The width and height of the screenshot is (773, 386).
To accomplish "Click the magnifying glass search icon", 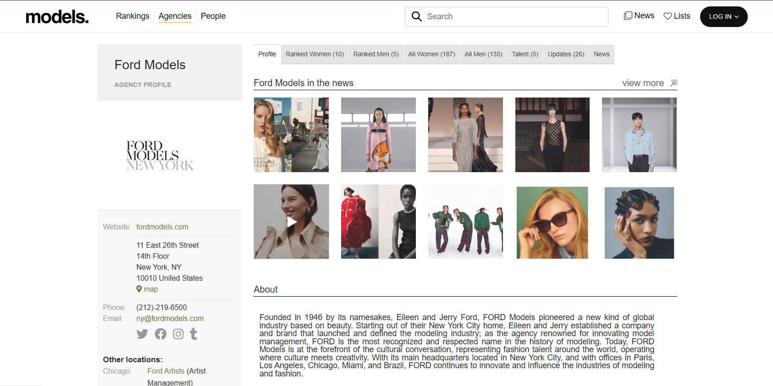I will coord(416,16).
